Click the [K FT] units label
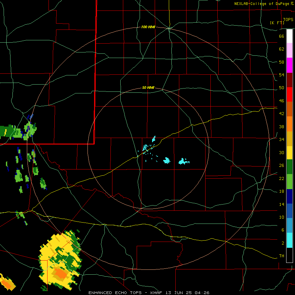This screenshot has width=295, height=295. click(277, 23)
